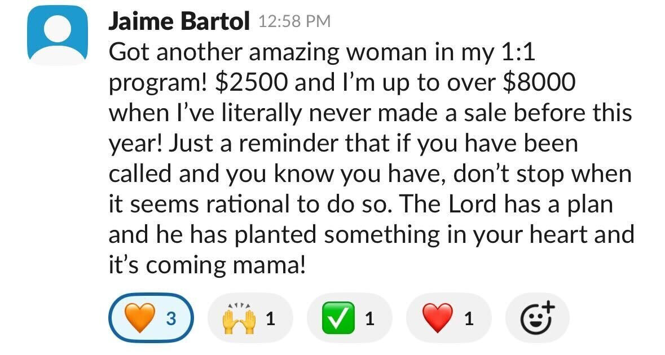Click the message text starting 'Got another amazing'
The width and height of the screenshot is (665, 355).
[371, 158]
